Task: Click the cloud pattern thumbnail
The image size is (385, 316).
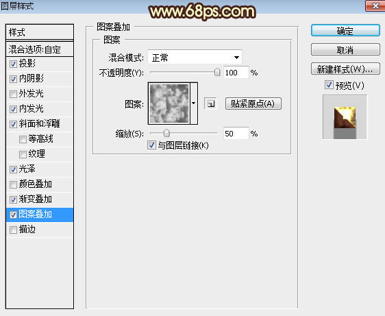Action: [169, 104]
